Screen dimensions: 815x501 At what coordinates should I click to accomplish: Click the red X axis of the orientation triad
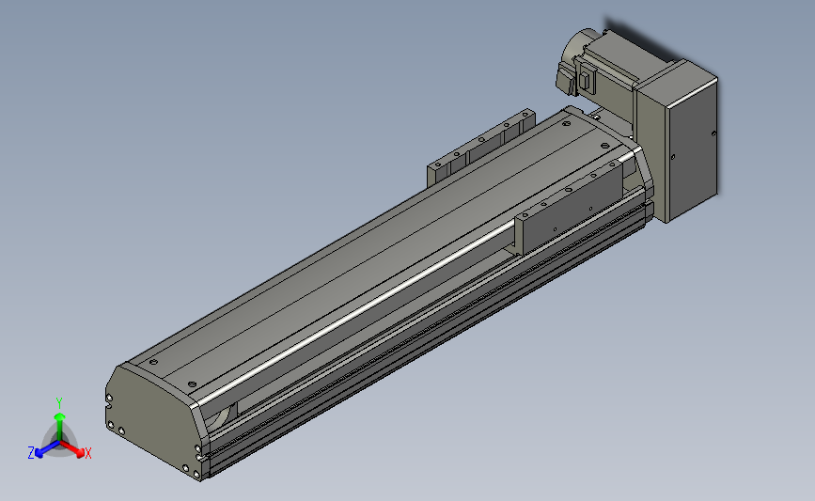(x=73, y=449)
